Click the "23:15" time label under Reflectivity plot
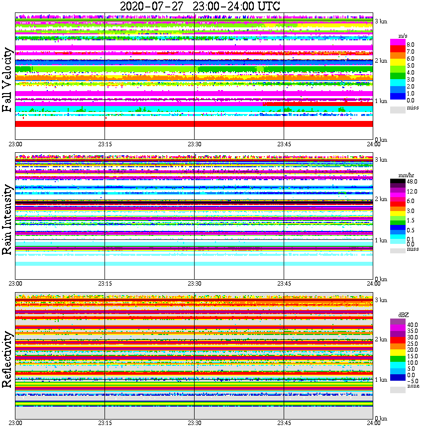The height and width of the screenshot is (432, 423). click(105, 423)
